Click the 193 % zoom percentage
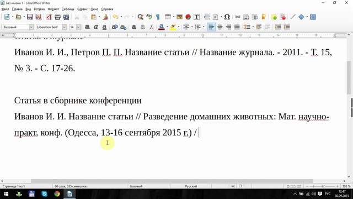Viewport: 353px width, 199px height. [x=346, y=186]
